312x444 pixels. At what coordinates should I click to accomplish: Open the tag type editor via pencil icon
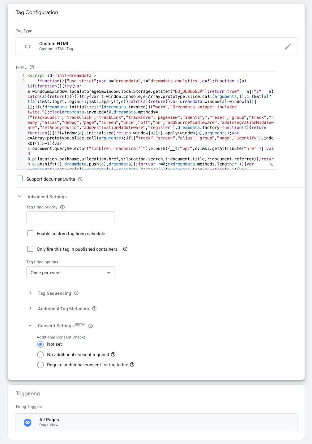(x=288, y=46)
